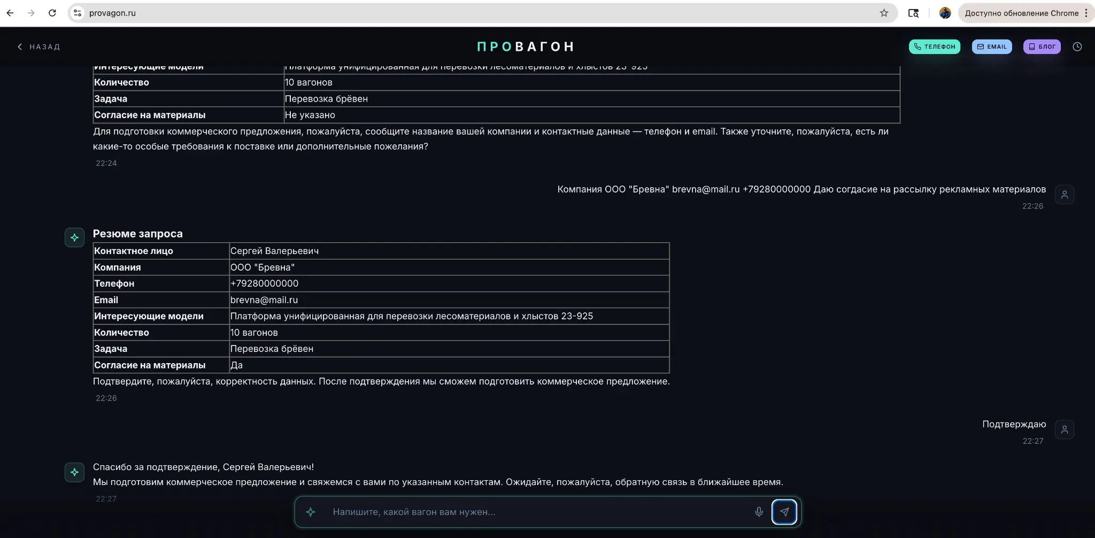
Task: Click the assistant sparkle icon near Резюме запроса
Action: pyautogui.click(x=74, y=237)
